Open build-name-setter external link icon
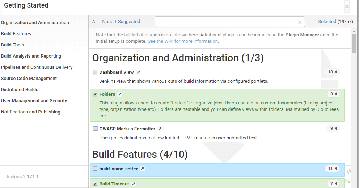This screenshot has width=359, height=188. [142, 169]
